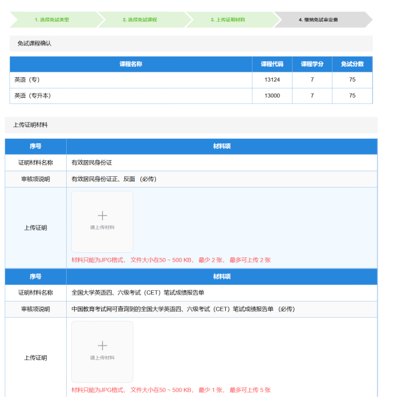The width and height of the screenshot is (393, 408).
Task: Click the 课程学分 column header
Action: [312, 64]
